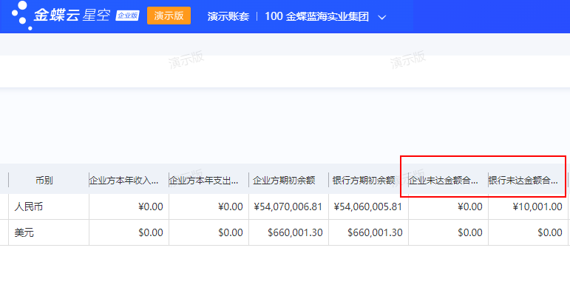Viewport: 570px width, 282px height.
Task: Click 企业方期初余额 value in 美元 row
Action: (x=288, y=232)
